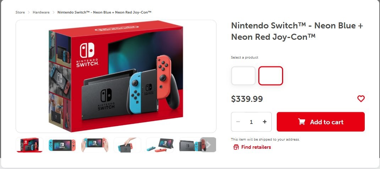This screenshot has width=380, height=169.
Task: Click the quantity number field
Action: click(251, 122)
